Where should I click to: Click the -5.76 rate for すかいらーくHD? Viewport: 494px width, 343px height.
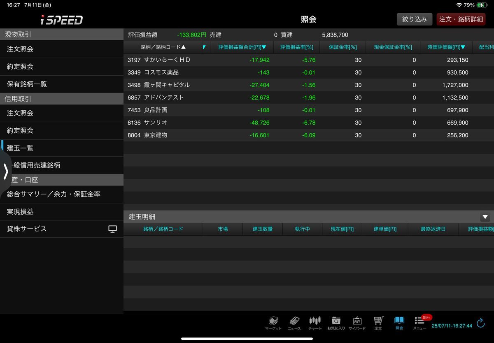[x=308, y=60]
